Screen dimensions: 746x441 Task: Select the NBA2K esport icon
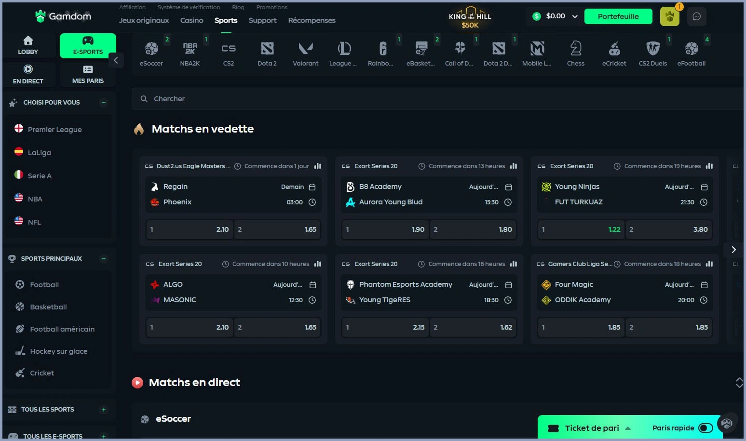pyautogui.click(x=190, y=49)
